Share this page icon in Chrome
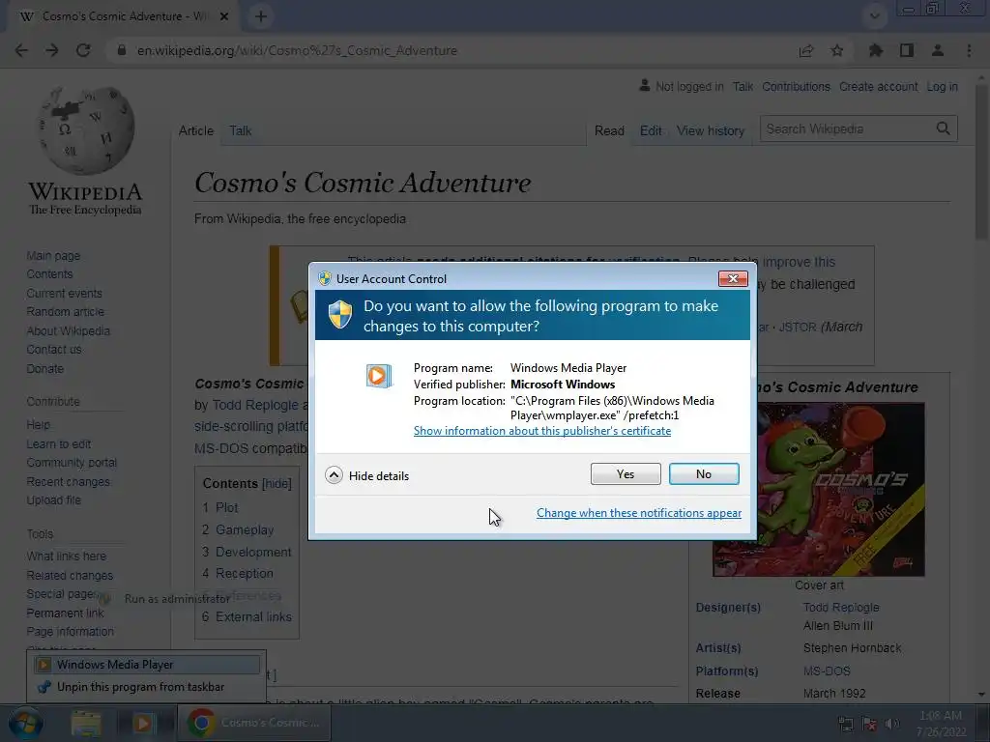This screenshot has height=742, width=990. point(806,50)
